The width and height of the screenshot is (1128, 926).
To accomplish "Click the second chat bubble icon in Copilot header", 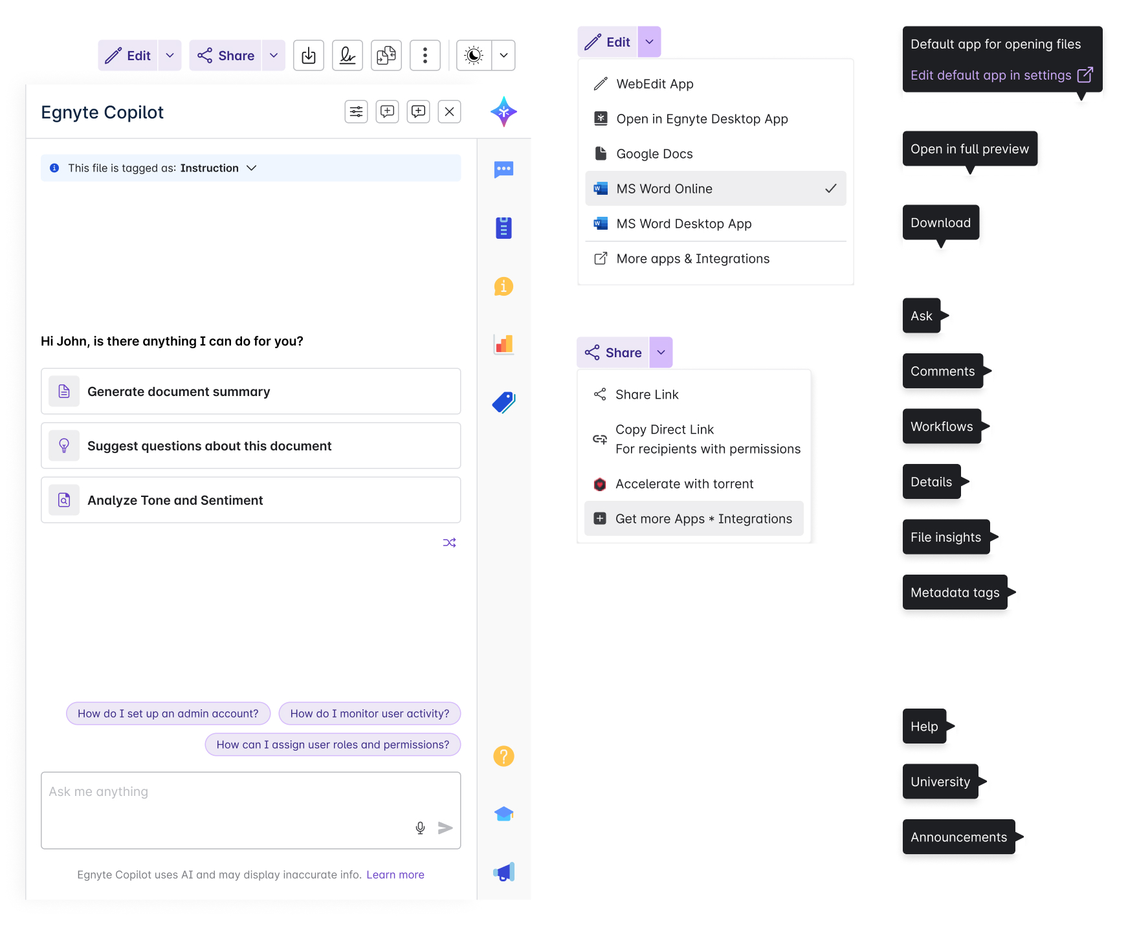I will 419,112.
